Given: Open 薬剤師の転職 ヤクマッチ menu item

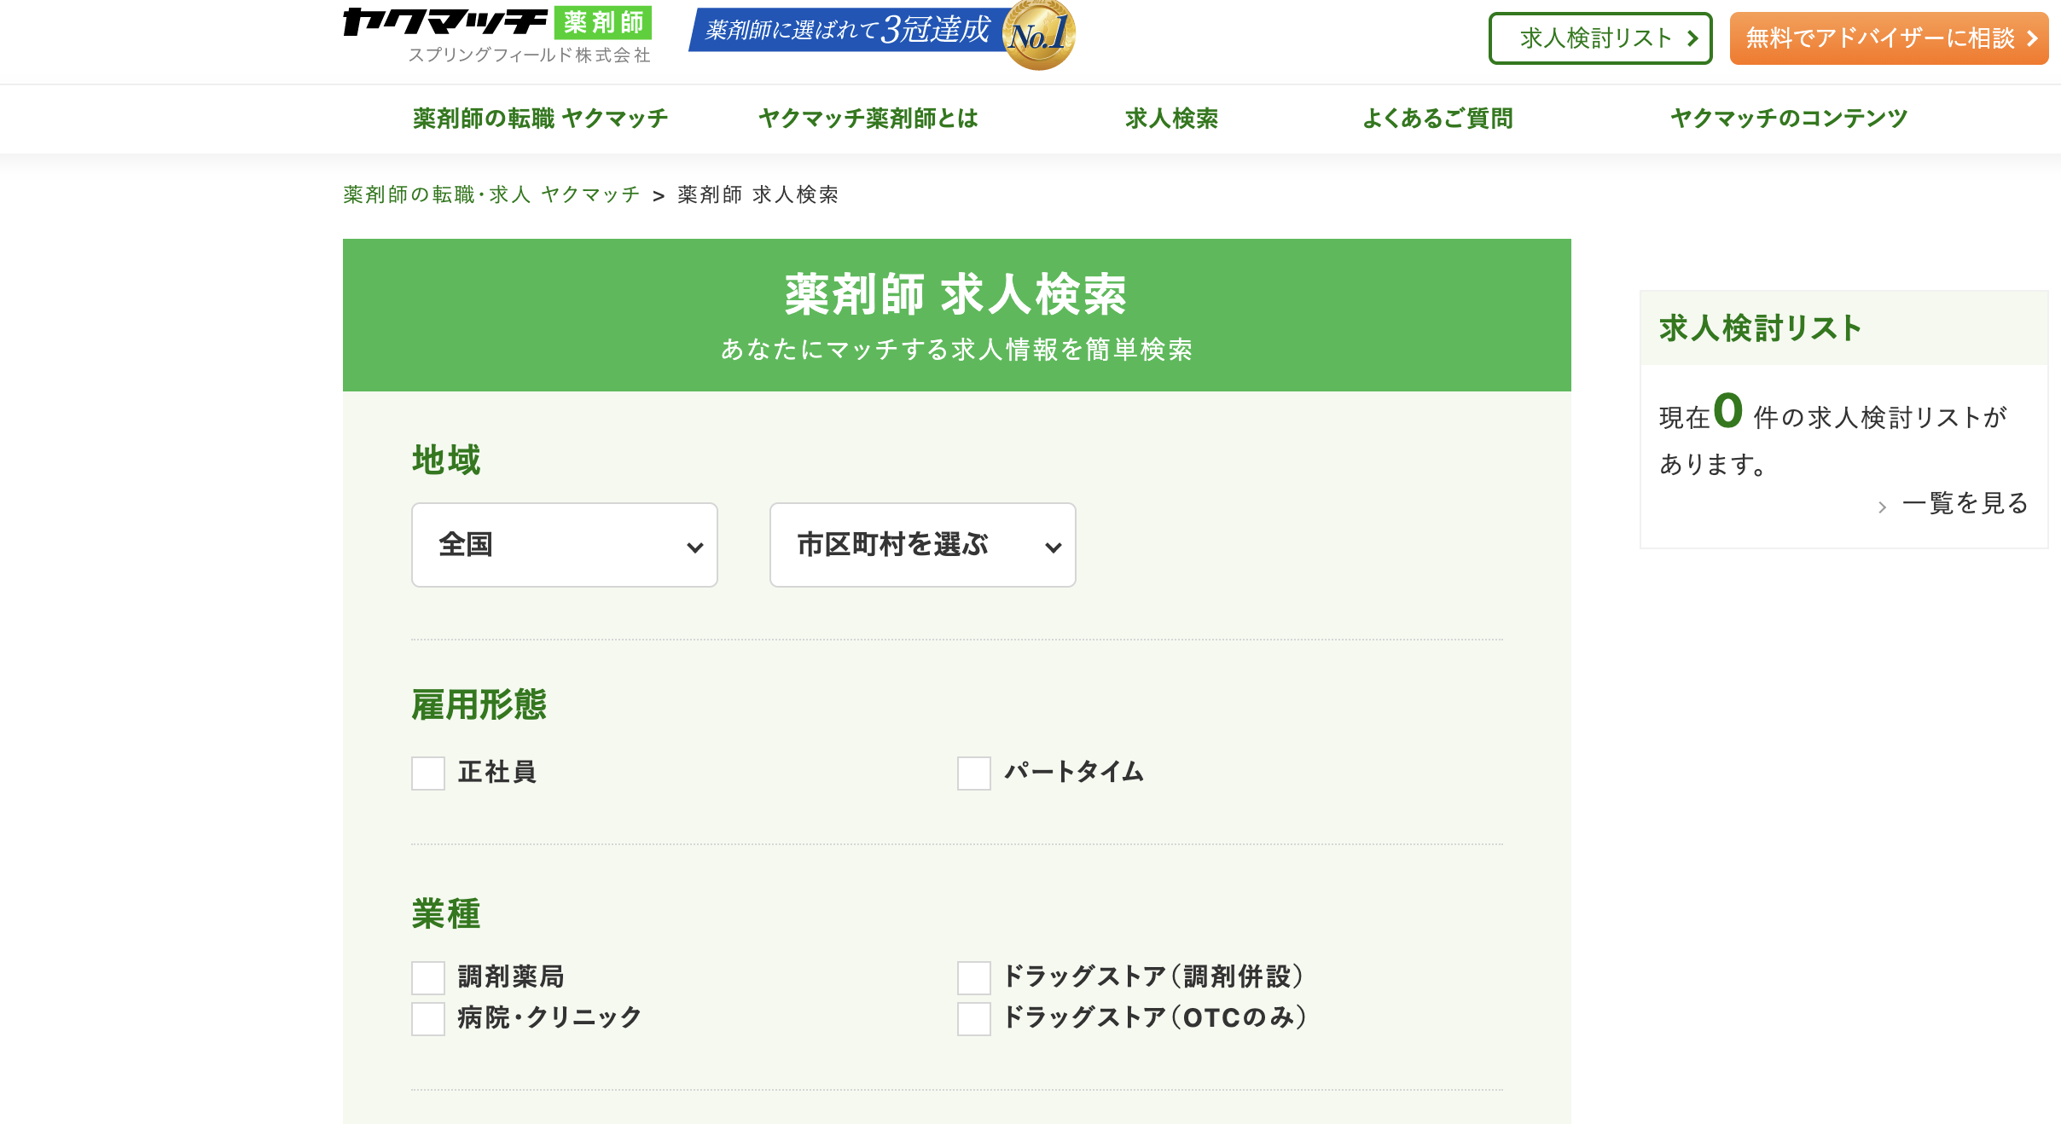Looking at the screenshot, I should [540, 119].
